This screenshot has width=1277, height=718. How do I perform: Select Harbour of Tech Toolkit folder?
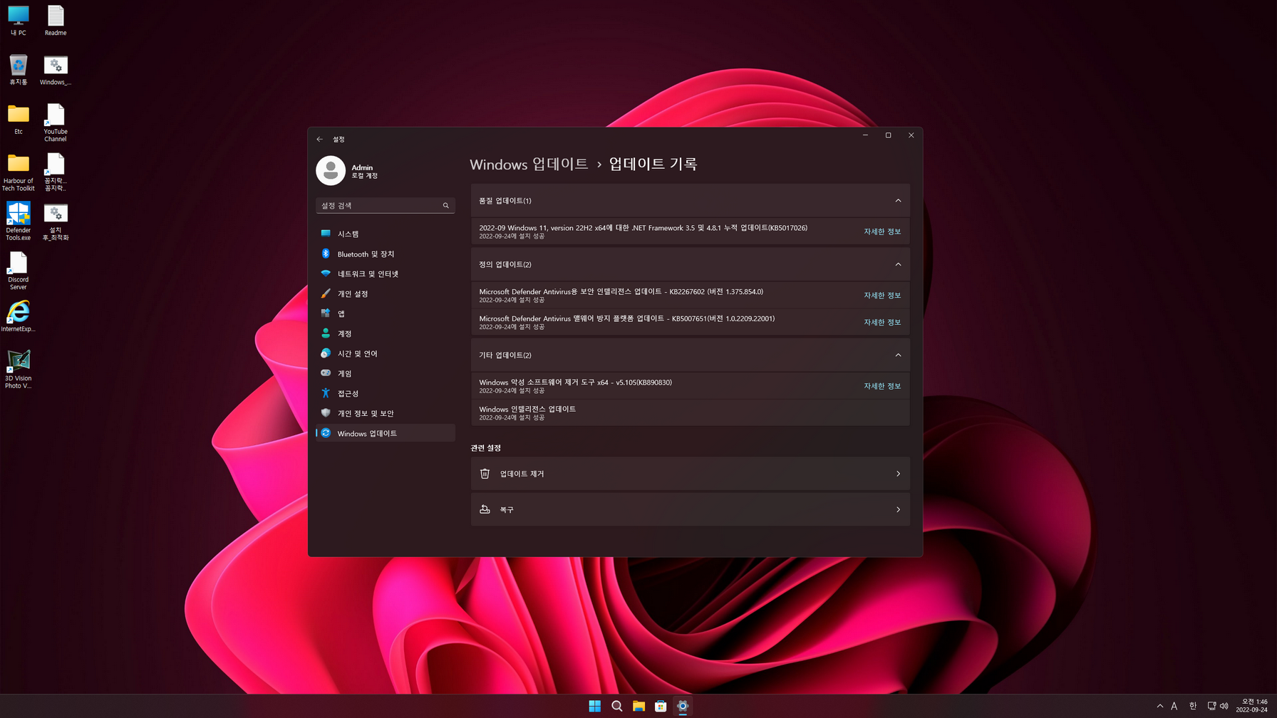19,172
